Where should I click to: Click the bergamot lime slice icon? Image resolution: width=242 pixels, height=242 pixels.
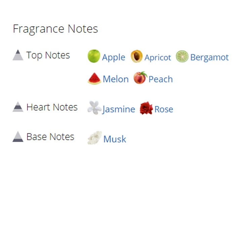(182, 56)
